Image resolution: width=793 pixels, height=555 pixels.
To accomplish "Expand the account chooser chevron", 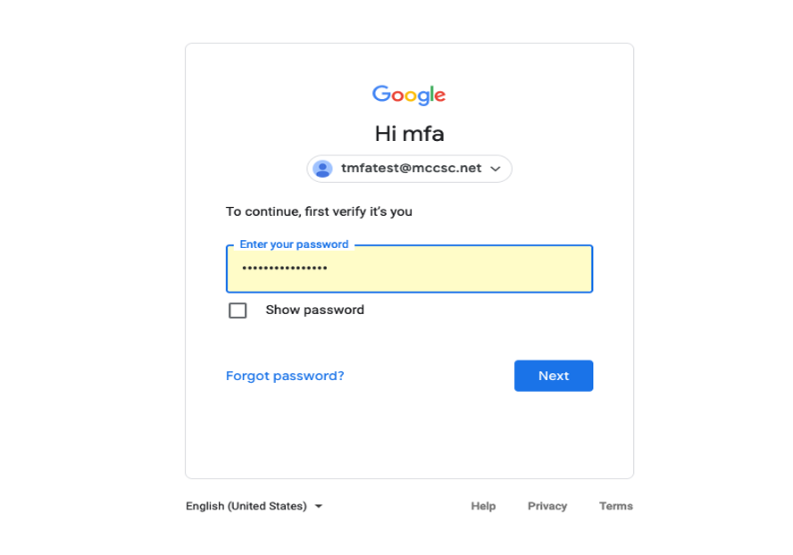I will [496, 170].
